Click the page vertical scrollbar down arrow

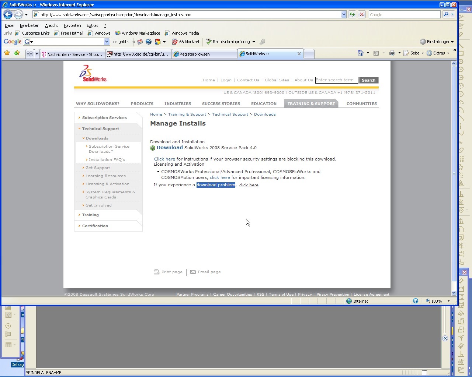(454, 293)
